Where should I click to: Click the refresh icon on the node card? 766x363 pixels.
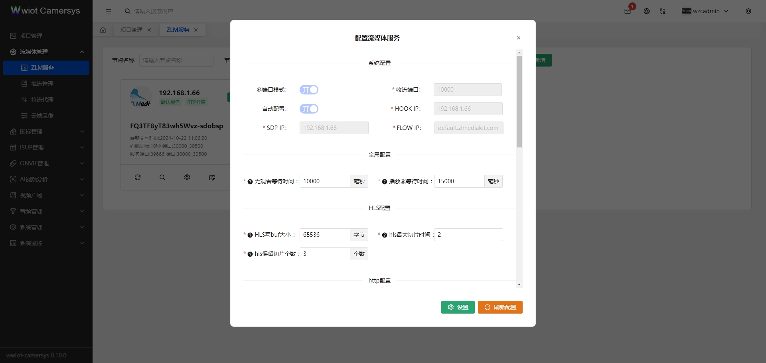pos(137,177)
